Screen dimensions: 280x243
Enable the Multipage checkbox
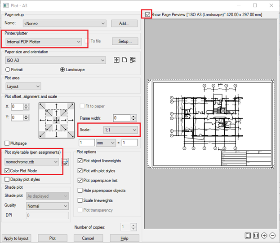point(7,143)
